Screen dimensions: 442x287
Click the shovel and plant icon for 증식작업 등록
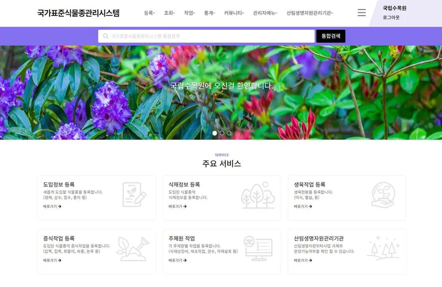[133, 249]
